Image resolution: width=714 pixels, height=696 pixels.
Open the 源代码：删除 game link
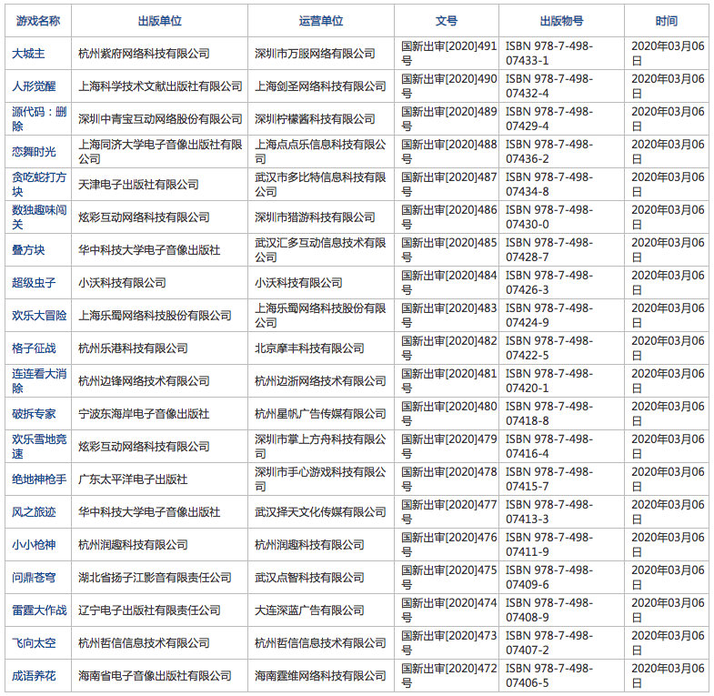coord(39,119)
